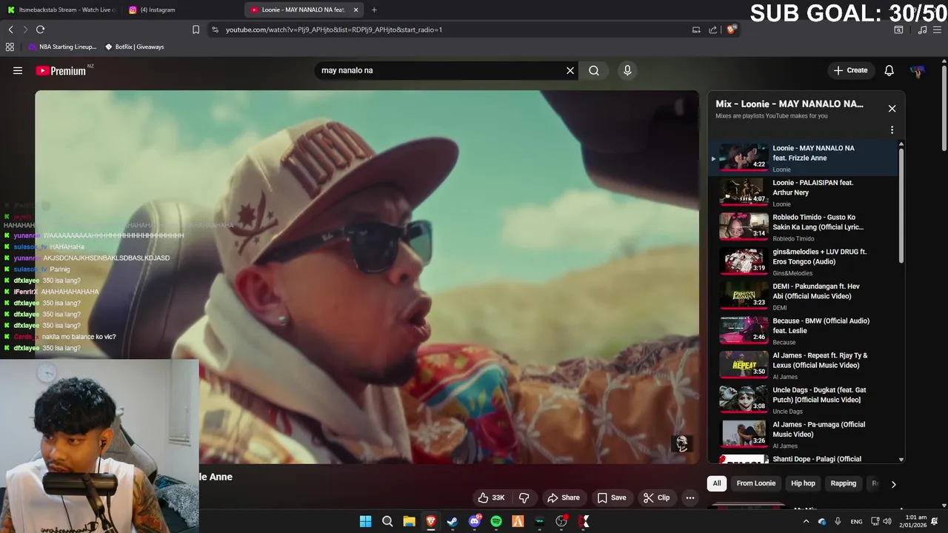Open Steam from the taskbar
Viewport: 948px width, 533px height.
pos(453,521)
